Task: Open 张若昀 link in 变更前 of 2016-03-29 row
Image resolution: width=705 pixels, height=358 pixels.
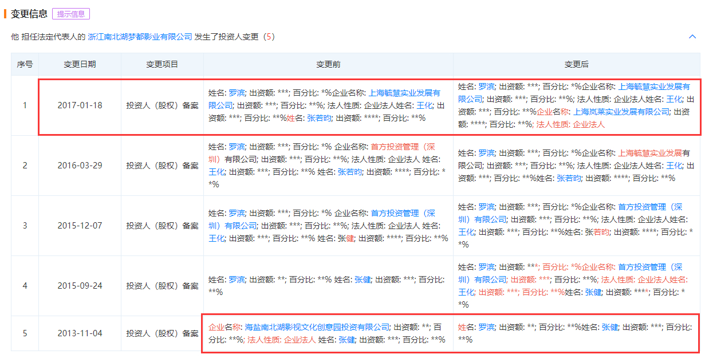Action: [x=350, y=172]
